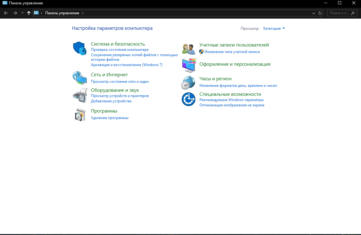Click Просмотр состояния сети и задач link
Screen dimensions: 361x235
(x=120, y=82)
